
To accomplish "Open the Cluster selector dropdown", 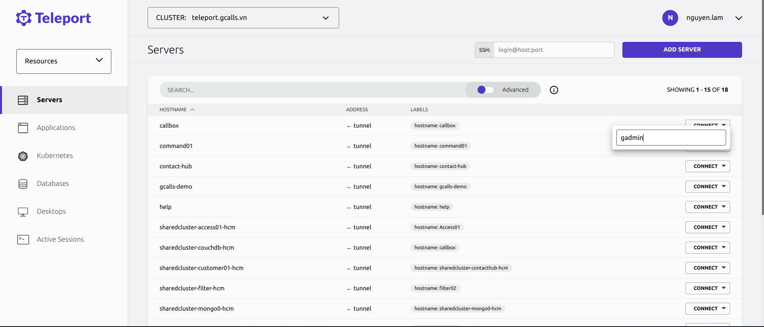I will coord(243,18).
